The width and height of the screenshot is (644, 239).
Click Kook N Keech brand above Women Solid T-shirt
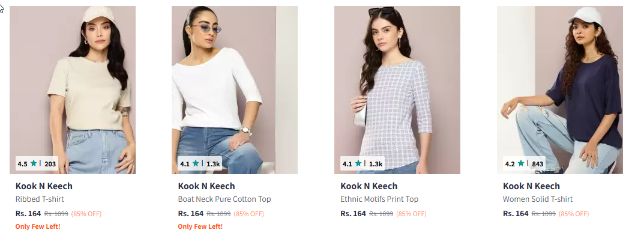pos(531,186)
